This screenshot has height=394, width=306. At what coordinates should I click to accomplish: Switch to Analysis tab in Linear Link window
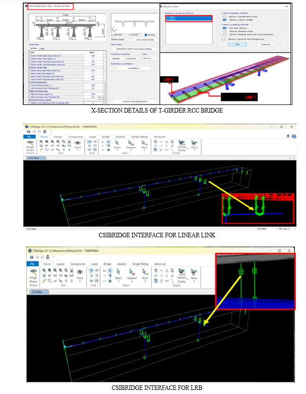click(x=121, y=137)
